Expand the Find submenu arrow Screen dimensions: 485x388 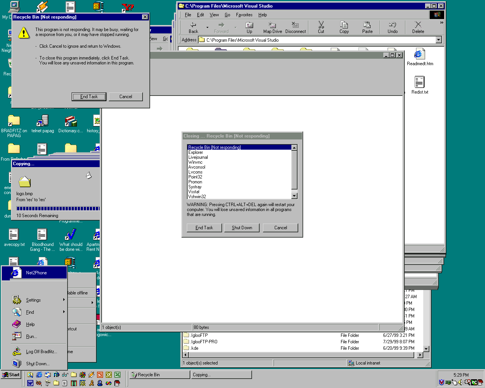64,312
